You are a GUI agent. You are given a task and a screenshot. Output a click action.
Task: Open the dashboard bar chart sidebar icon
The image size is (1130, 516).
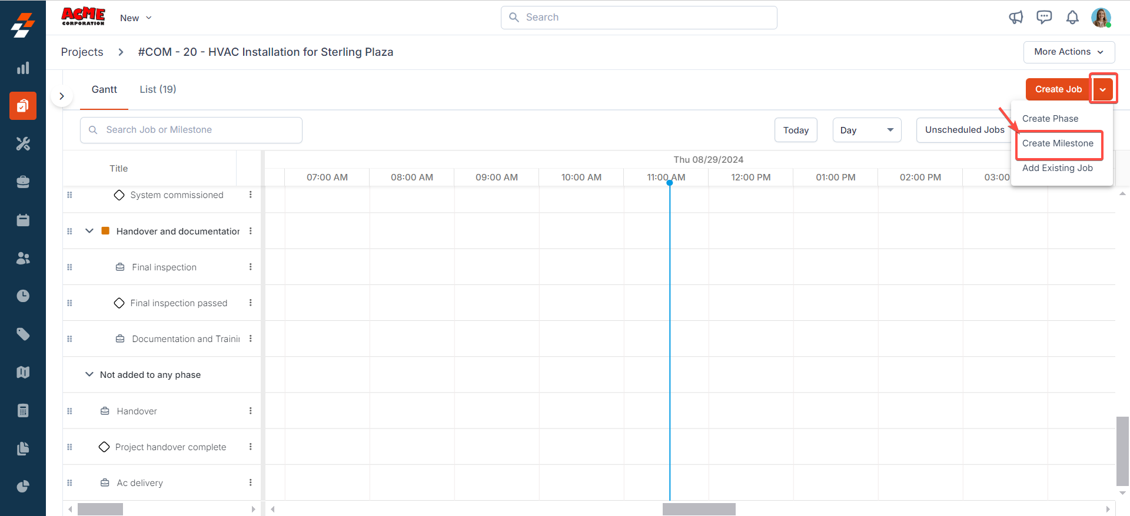coord(23,68)
